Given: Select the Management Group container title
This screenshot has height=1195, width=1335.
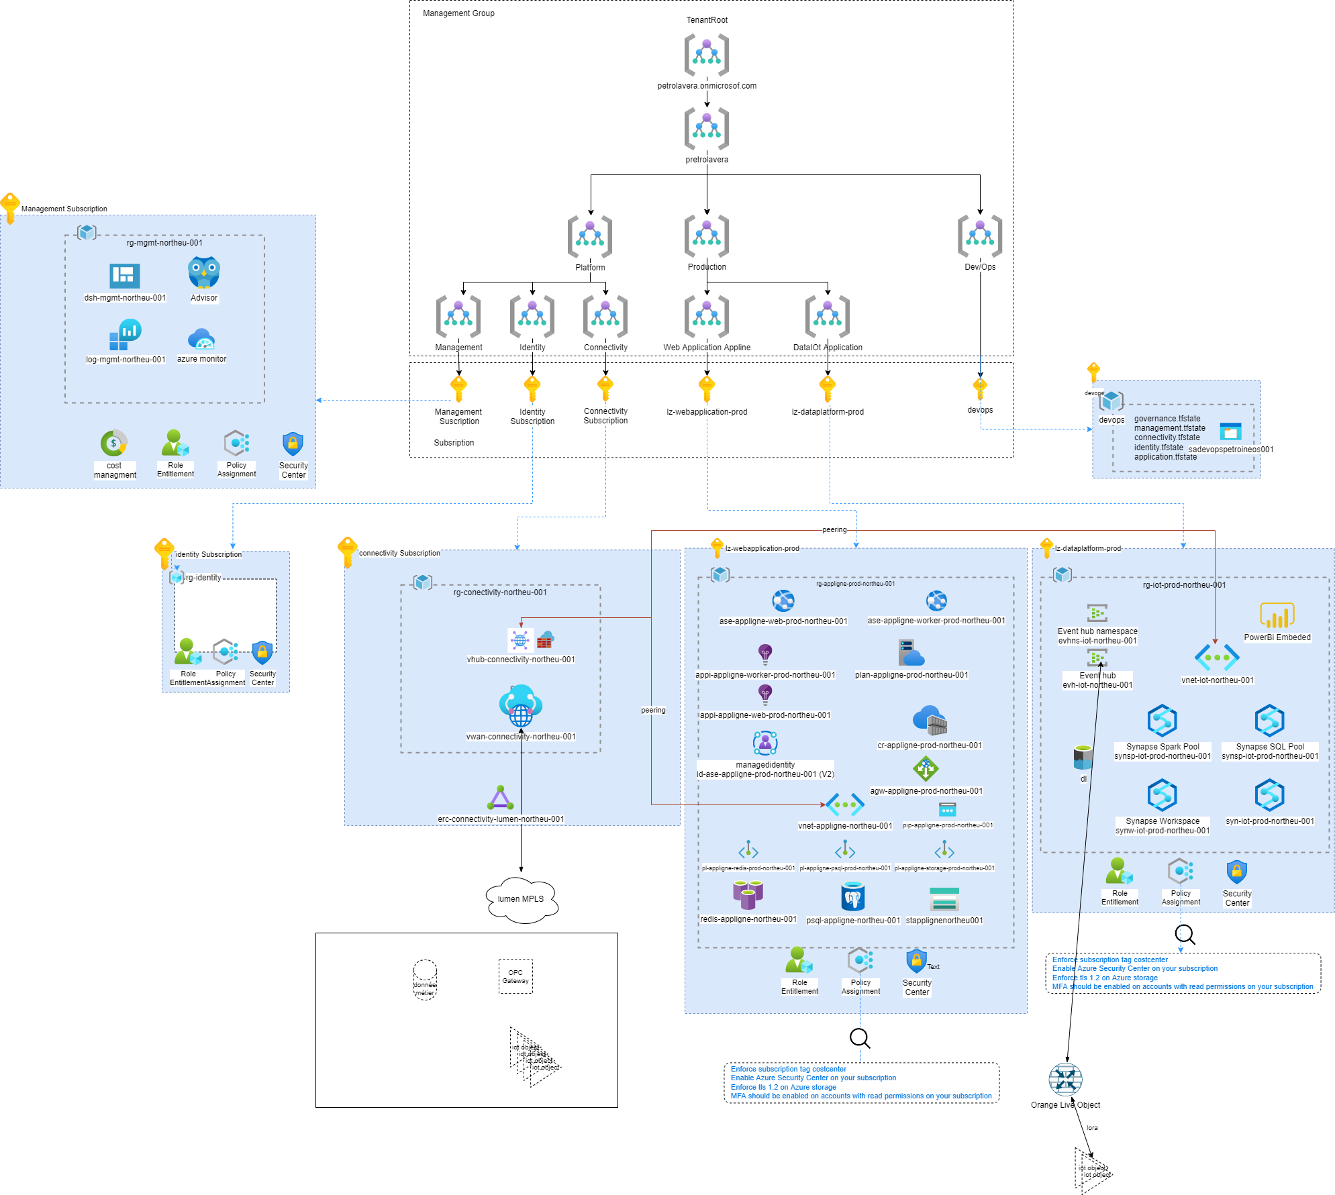Looking at the screenshot, I should pos(458,13).
